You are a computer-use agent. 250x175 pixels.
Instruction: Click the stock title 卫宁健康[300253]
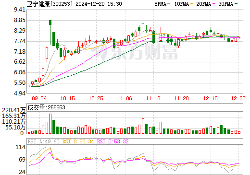(x=50, y=4)
